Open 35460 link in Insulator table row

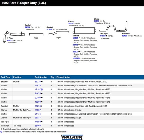click(x=38, y=126)
